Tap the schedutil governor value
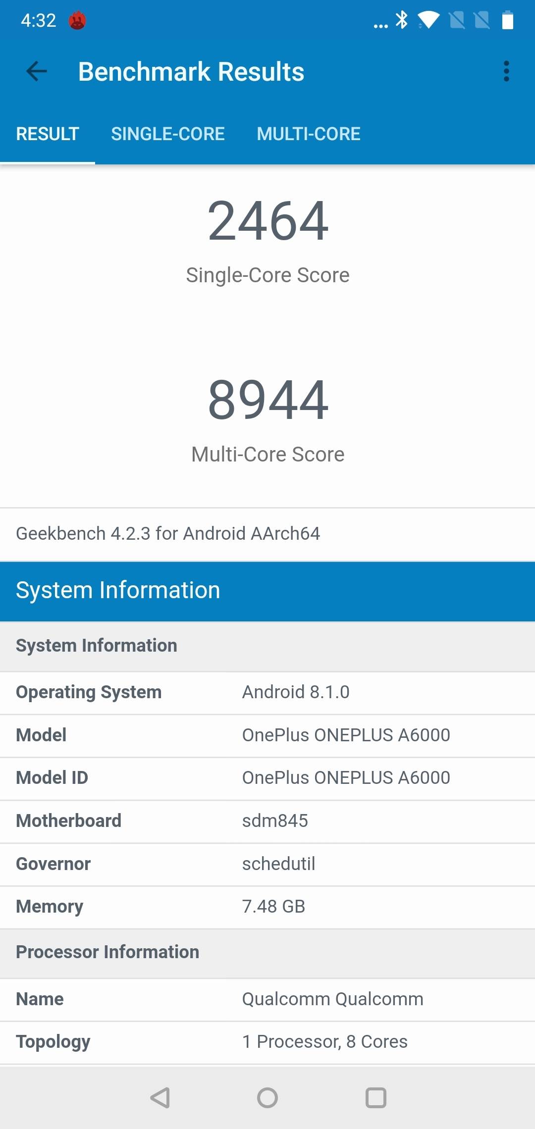The height and width of the screenshot is (1129, 535). coord(278,864)
